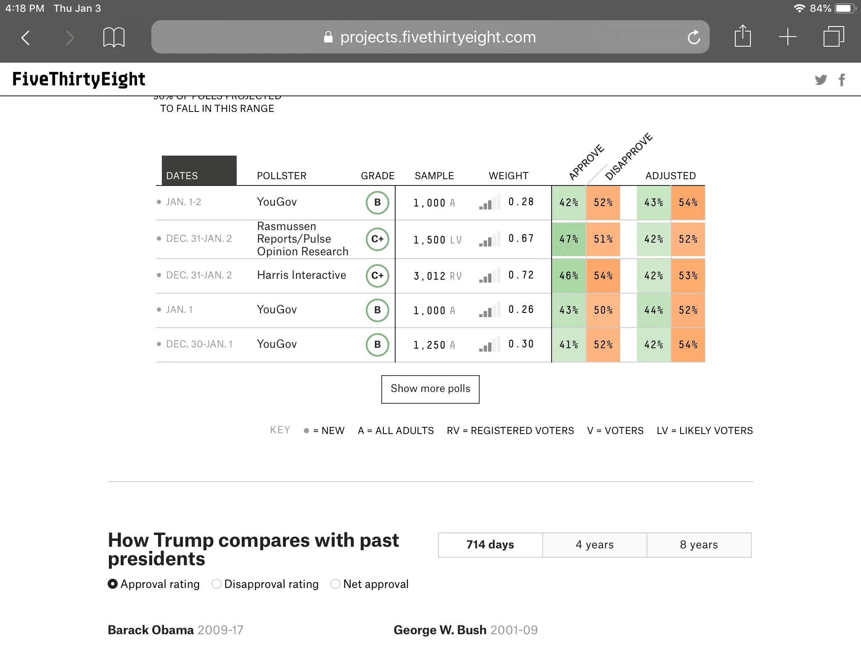Tap the Barack Obama 2009-17 chart title
861x646 pixels.
coord(175,630)
